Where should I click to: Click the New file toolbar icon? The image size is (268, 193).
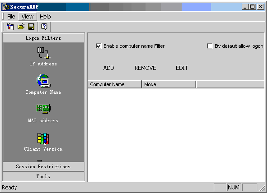(x=10, y=27)
